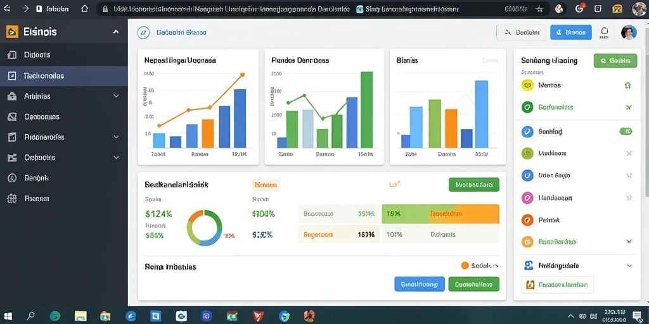
Task: Open the Dionoiis sidebar item
Action: (x=64, y=54)
